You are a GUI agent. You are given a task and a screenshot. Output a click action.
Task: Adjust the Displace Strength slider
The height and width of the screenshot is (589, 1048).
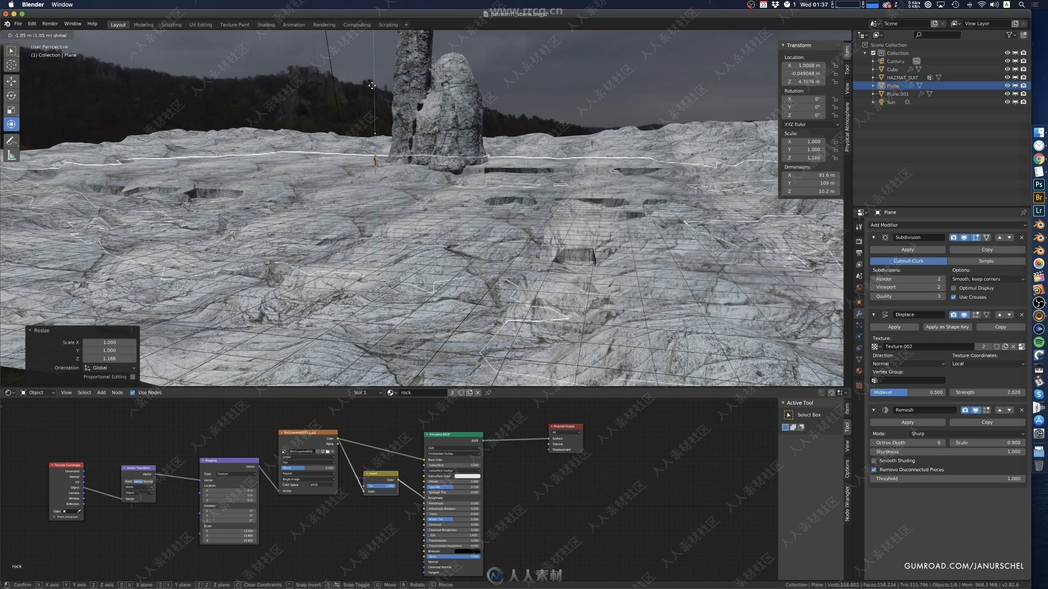tap(987, 392)
